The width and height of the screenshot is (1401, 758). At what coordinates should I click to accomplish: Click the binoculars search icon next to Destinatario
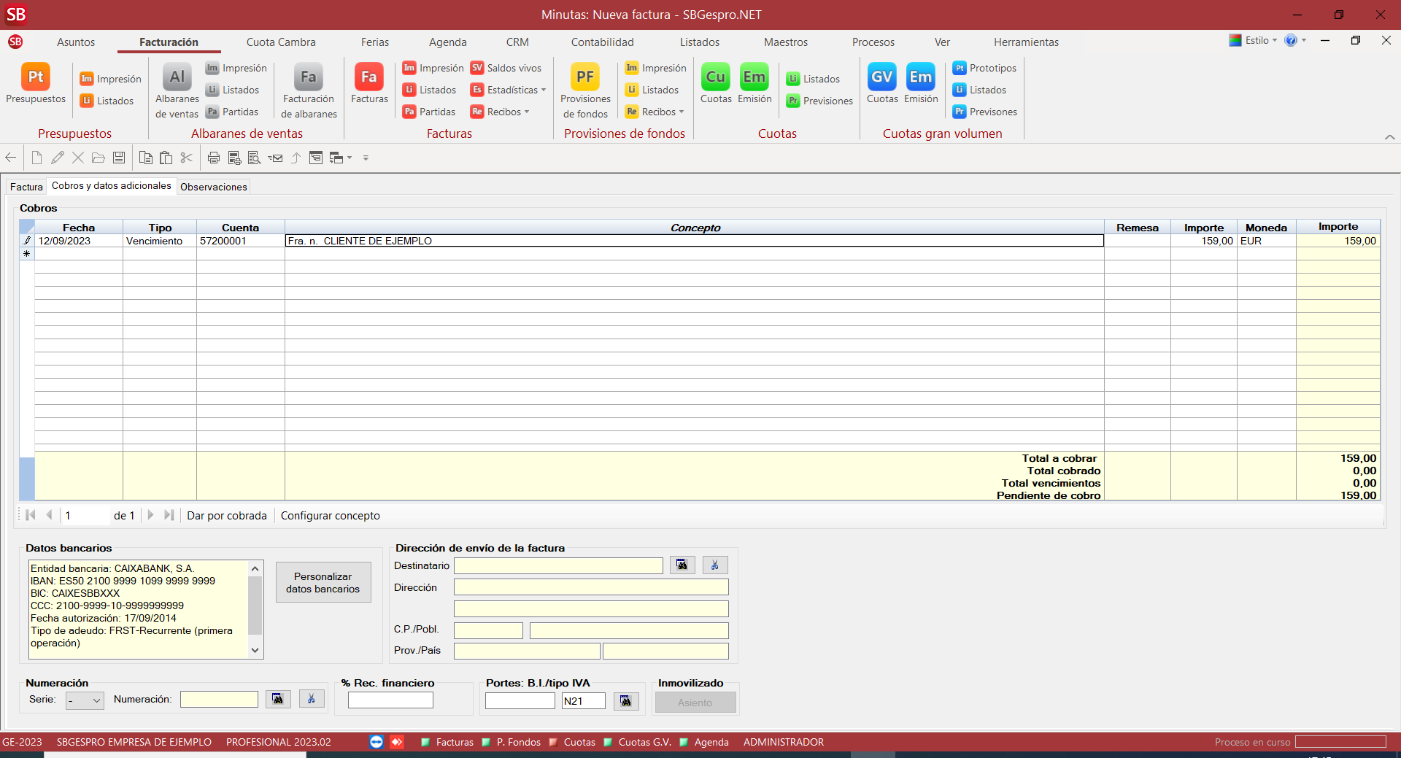point(682,565)
